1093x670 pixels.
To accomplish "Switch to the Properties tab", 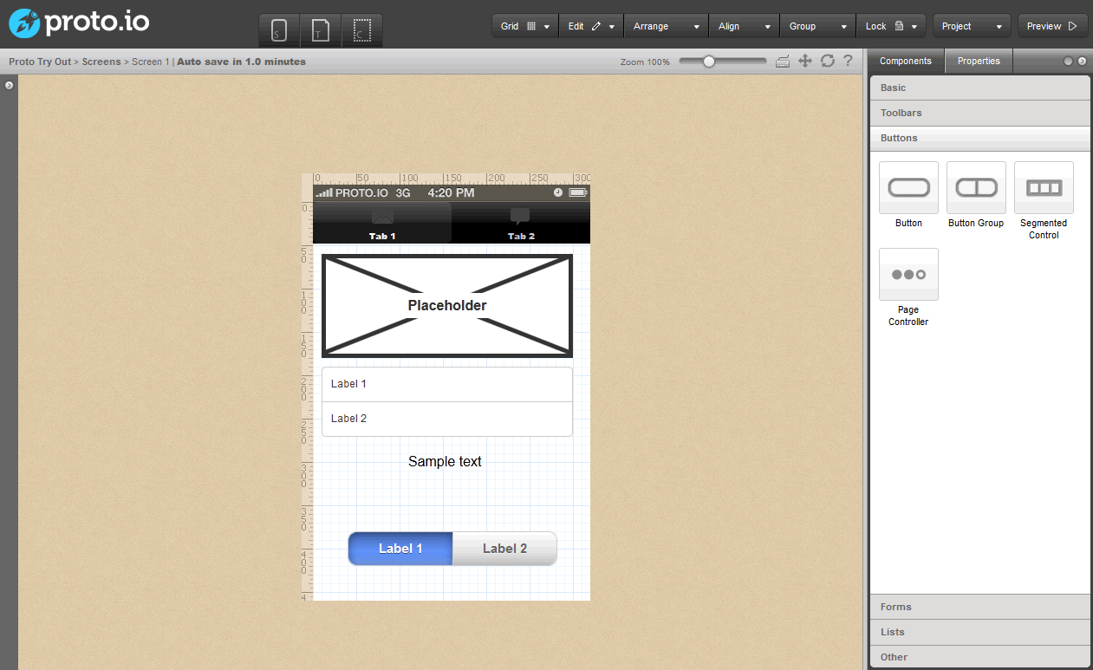I will tap(978, 61).
